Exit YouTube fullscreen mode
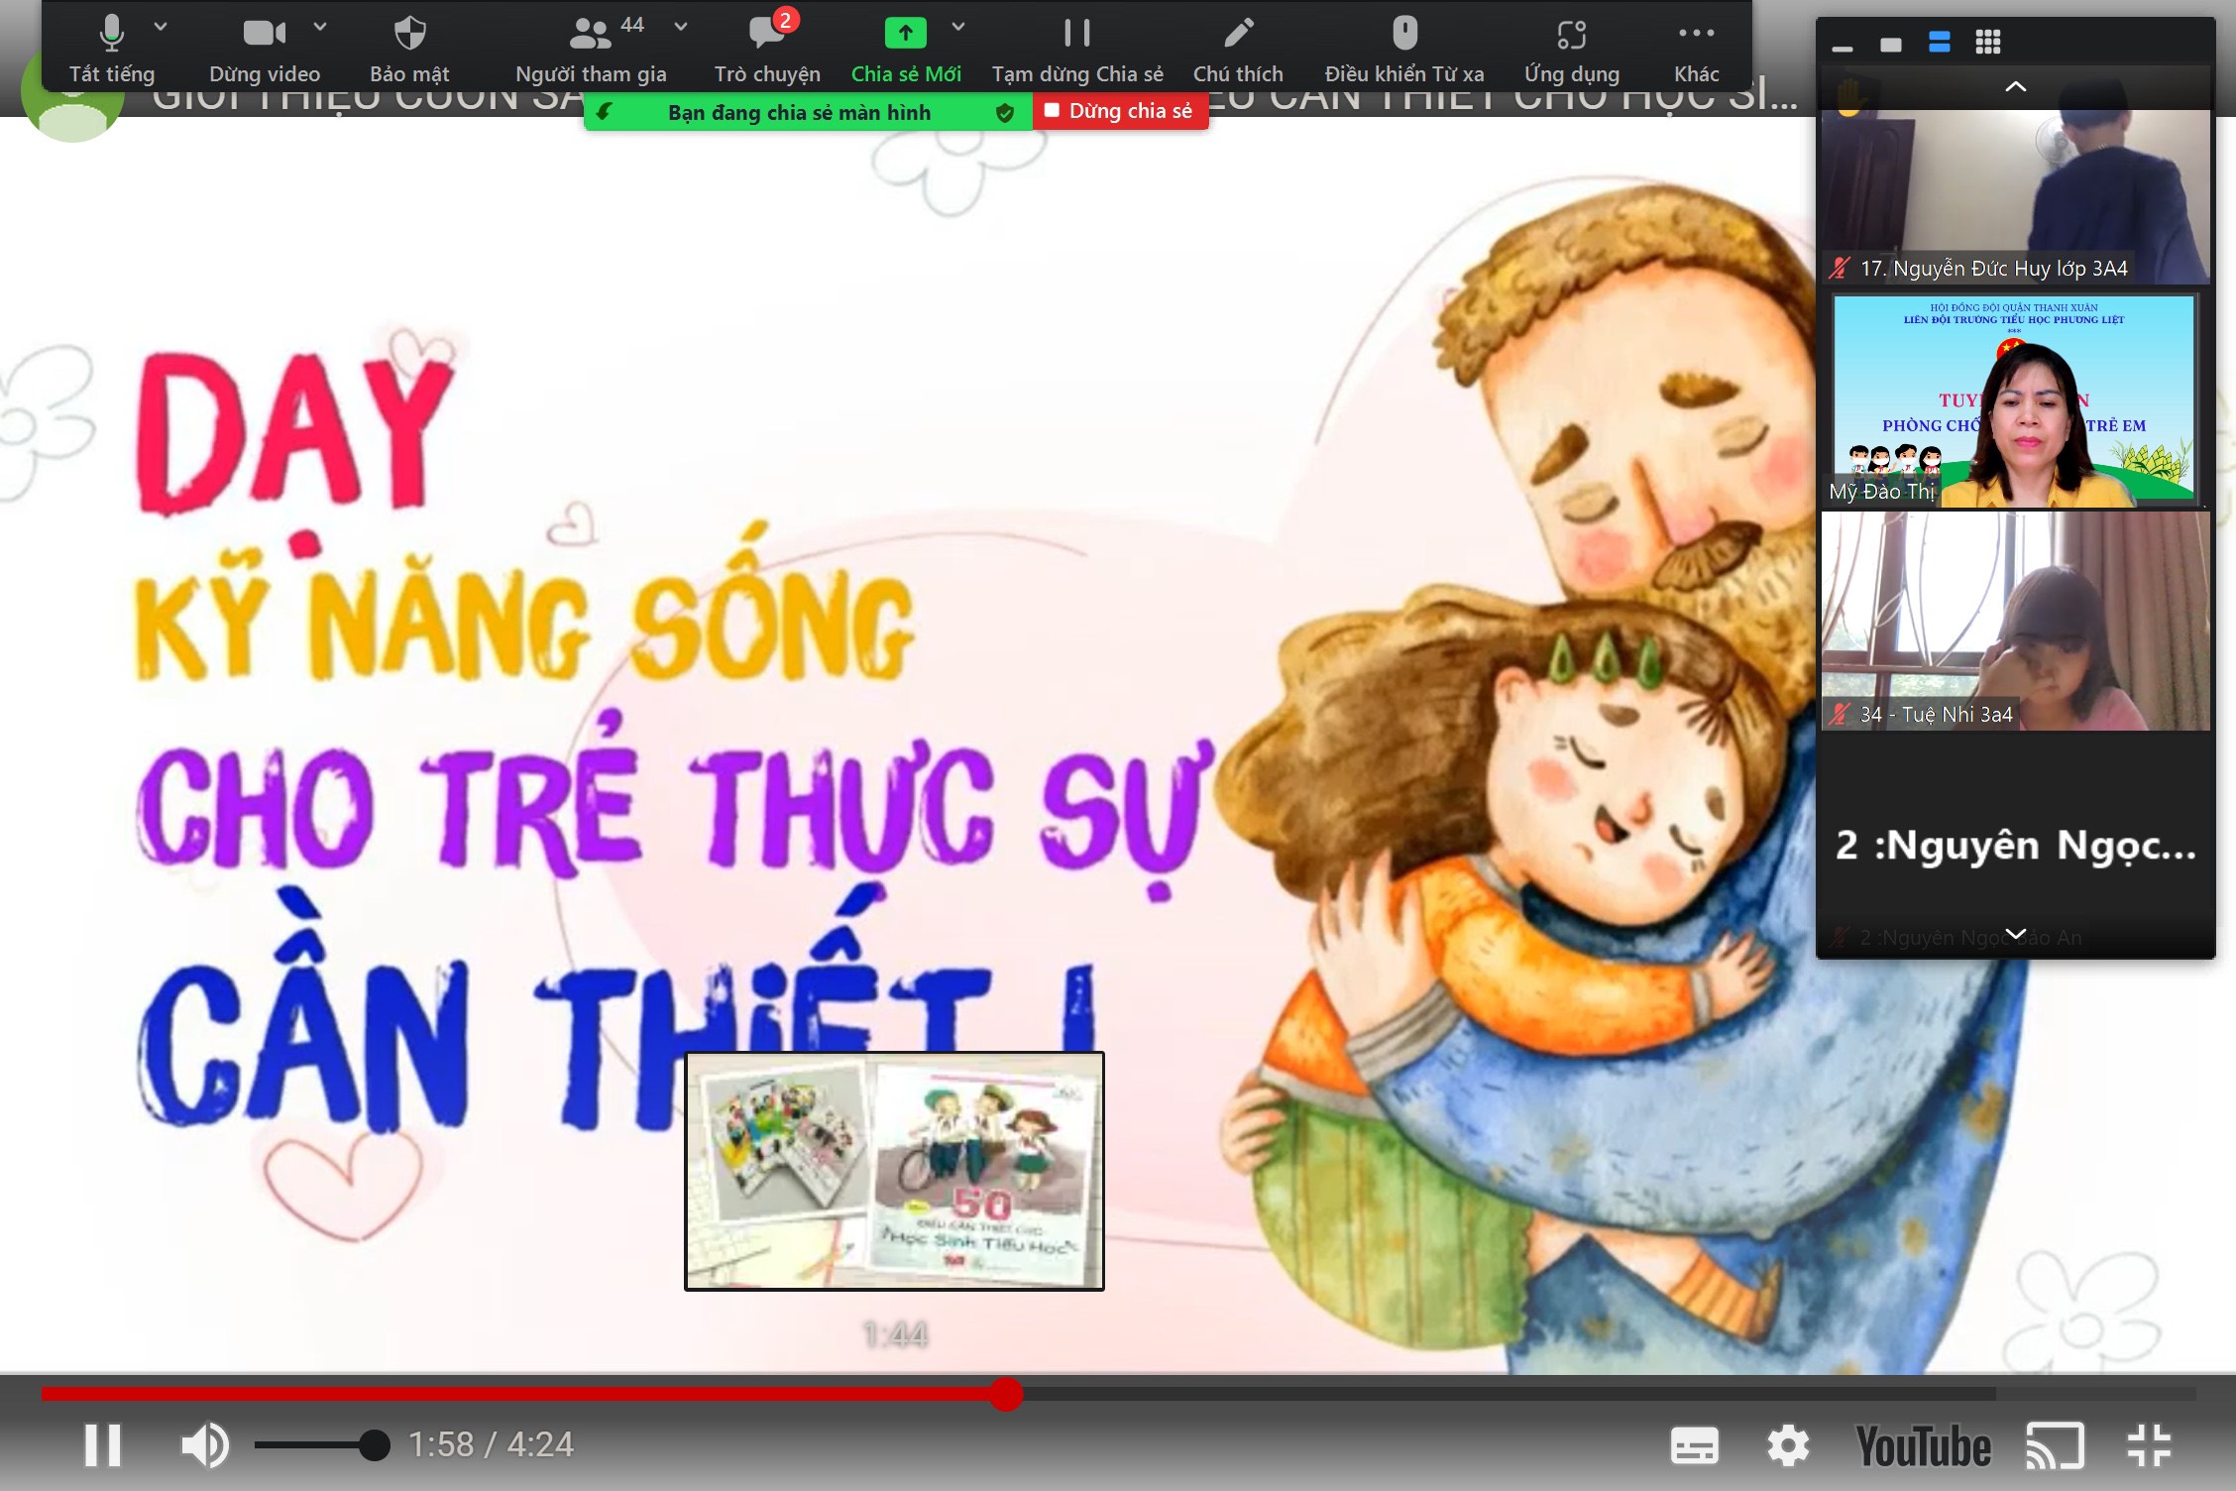This screenshot has width=2236, height=1491. 2149,1445
